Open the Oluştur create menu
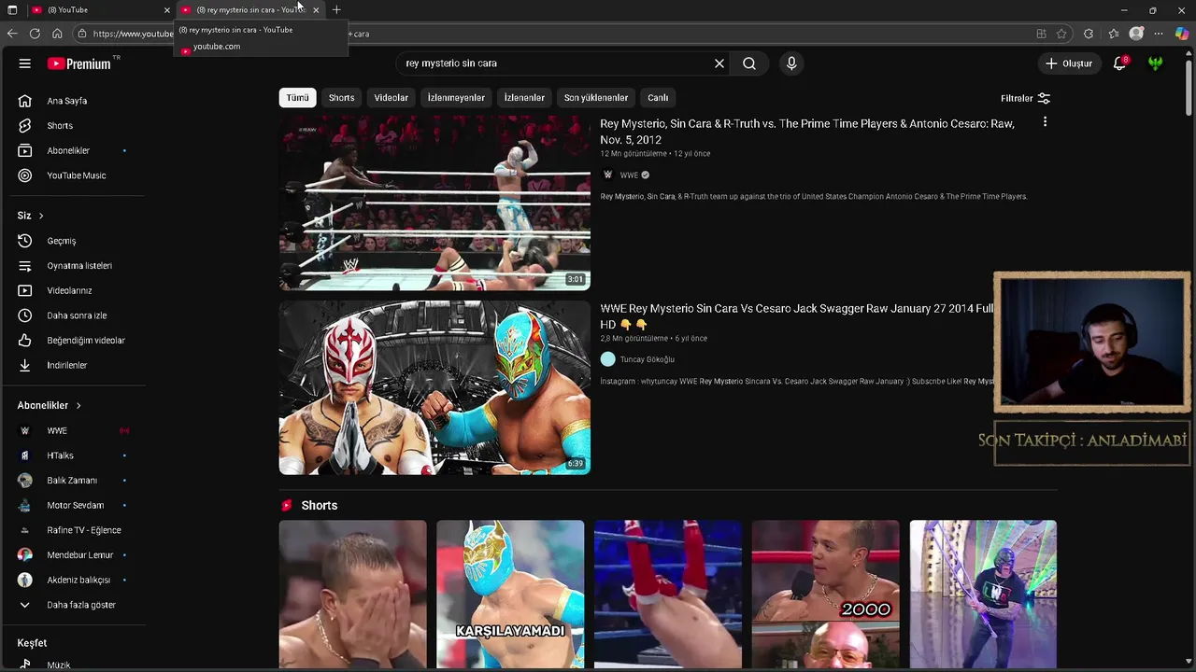The image size is (1196, 672). pos(1068,63)
